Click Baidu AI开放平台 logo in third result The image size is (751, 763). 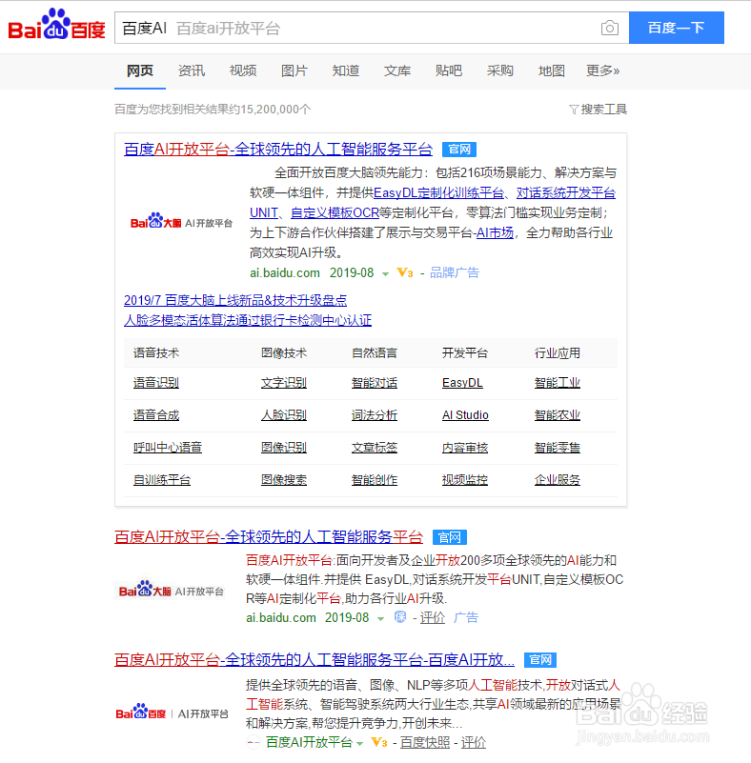tap(172, 713)
